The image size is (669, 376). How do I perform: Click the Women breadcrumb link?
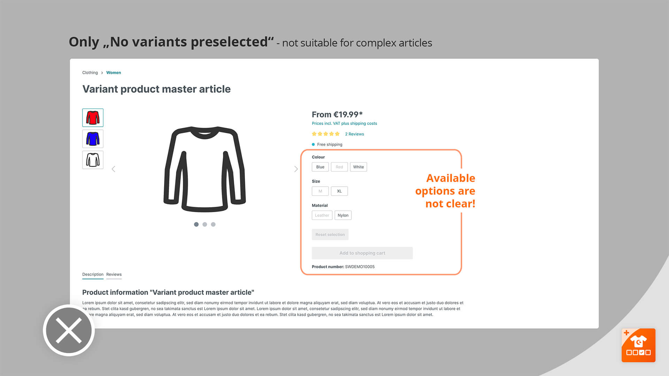coord(113,72)
